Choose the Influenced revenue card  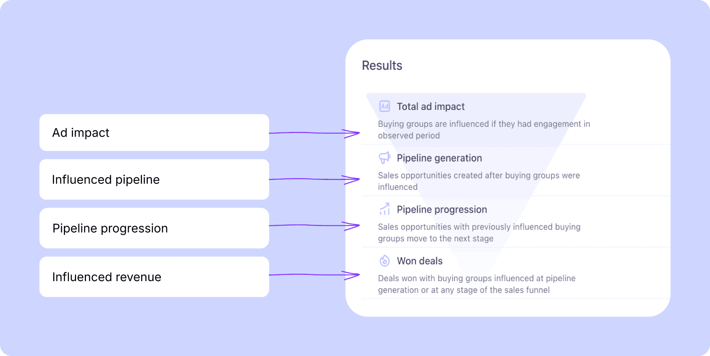(x=154, y=277)
